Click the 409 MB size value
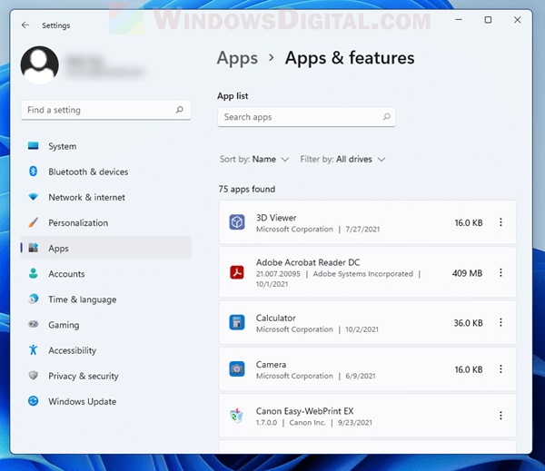The width and height of the screenshot is (545, 471). coord(467,273)
